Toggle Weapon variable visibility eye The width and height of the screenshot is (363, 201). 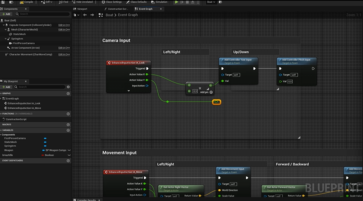click(69, 150)
